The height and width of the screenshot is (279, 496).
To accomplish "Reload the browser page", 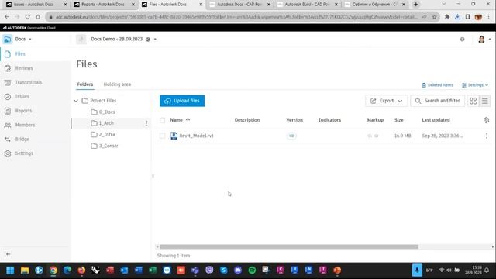I will (x=28, y=17).
